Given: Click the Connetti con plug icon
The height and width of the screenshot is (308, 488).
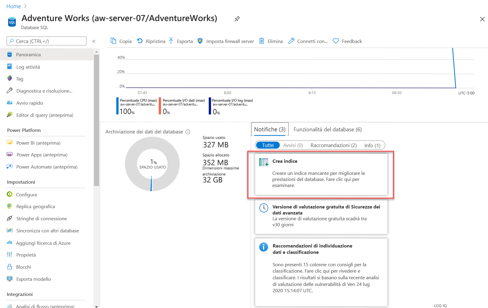Looking at the screenshot, I should click(291, 41).
